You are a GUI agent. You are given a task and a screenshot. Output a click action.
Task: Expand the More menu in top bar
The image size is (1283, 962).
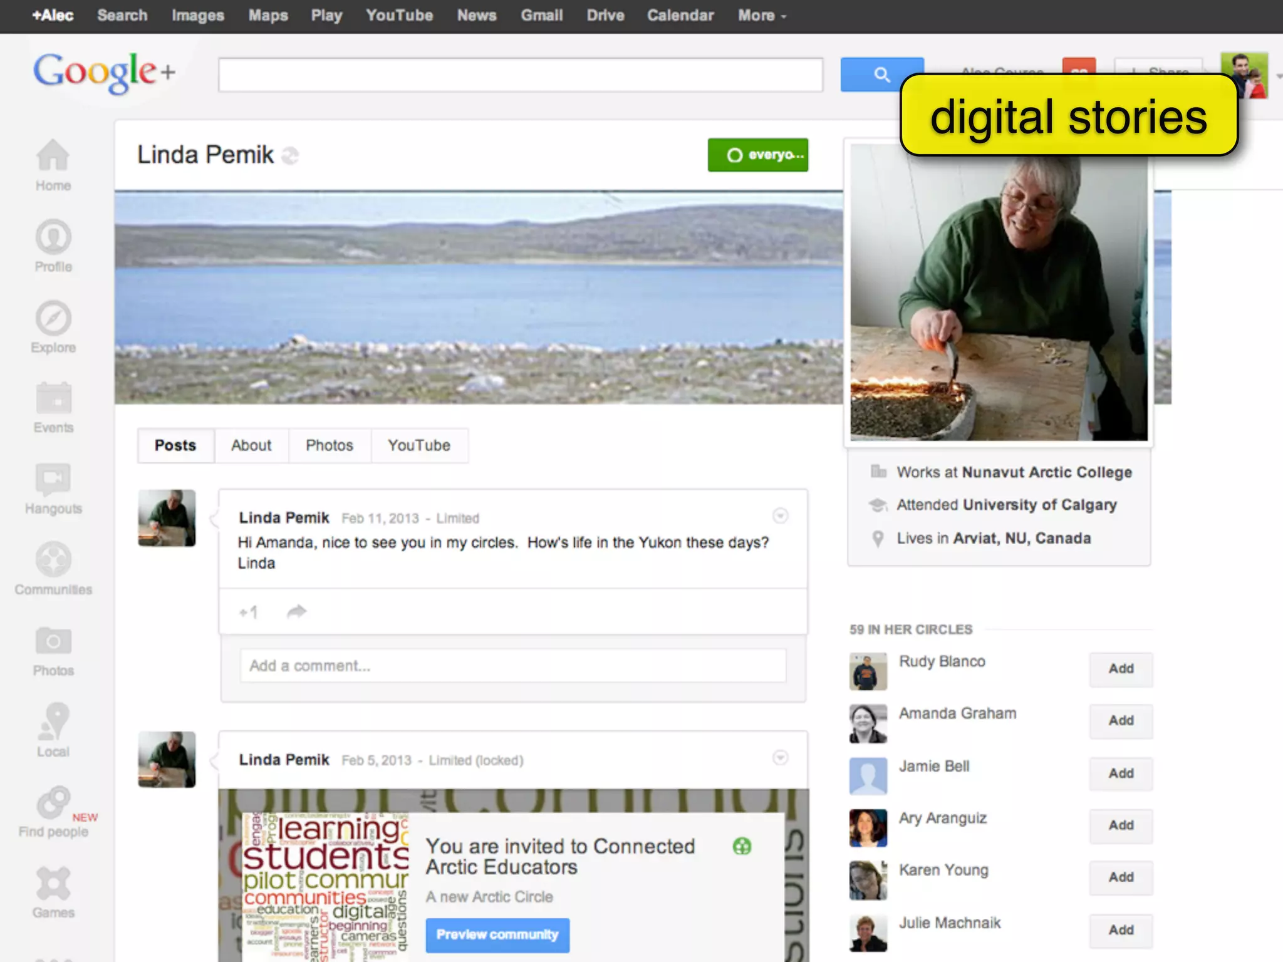[761, 16]
